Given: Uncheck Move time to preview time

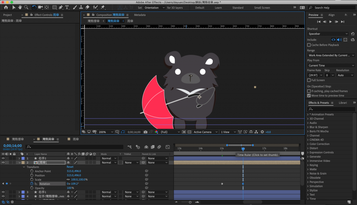Looking at the screenshot, I should [x=309, y=96].
